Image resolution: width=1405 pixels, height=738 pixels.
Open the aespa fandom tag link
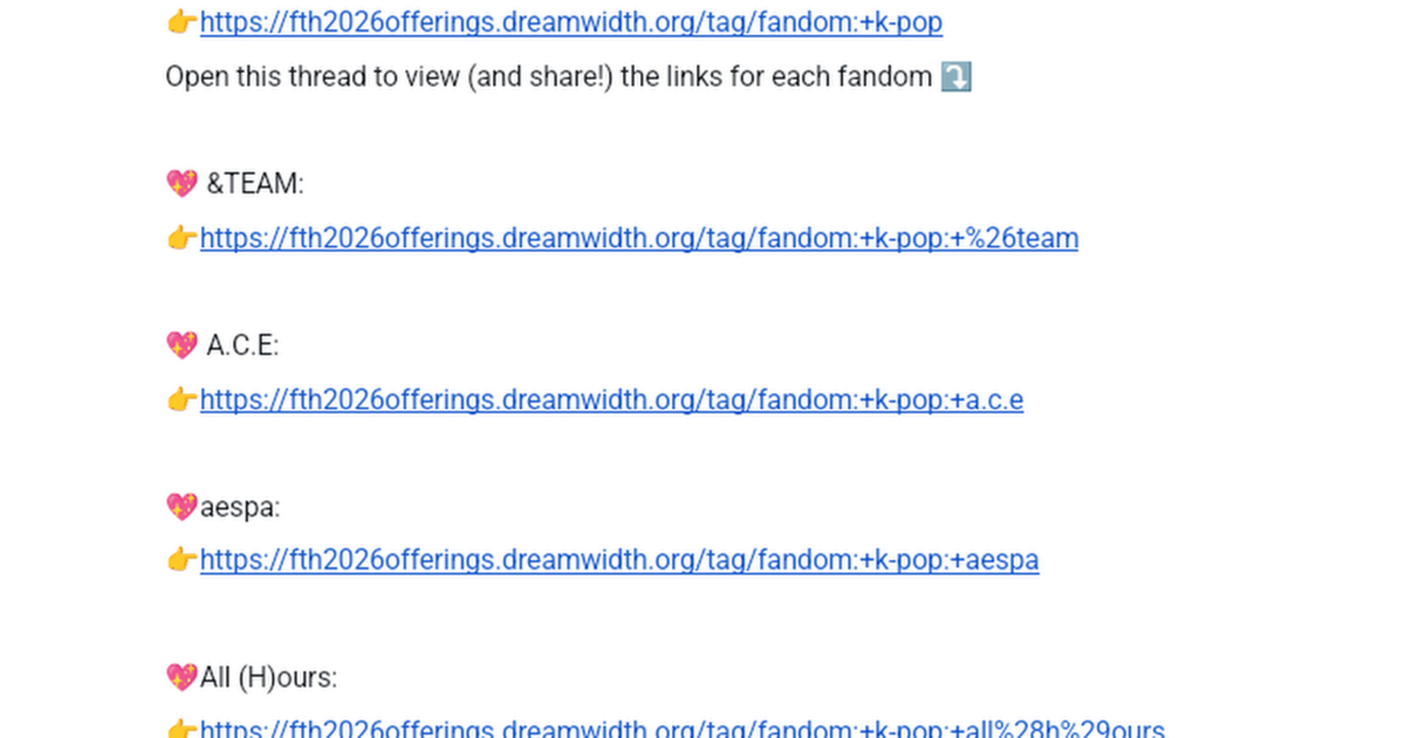pyautogui.click(x=620, y=560)
